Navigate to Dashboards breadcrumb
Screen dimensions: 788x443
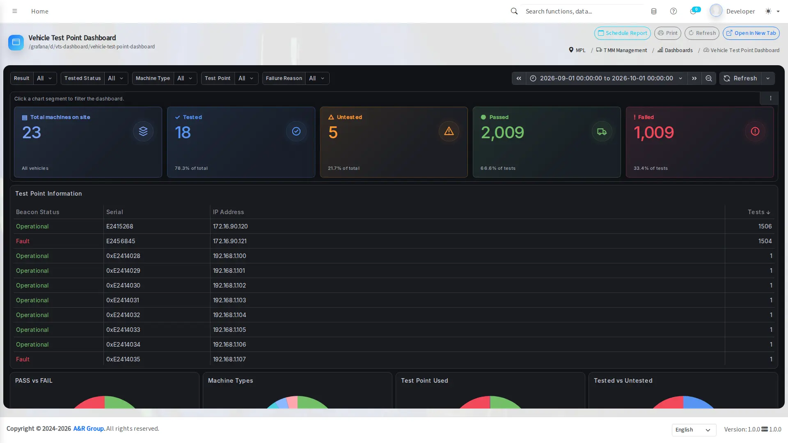[675, 50]
